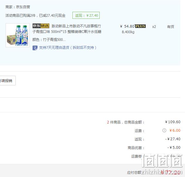This screenshot has height=177, width=185.
Task: Open the product title link 脉动新品上市
Action: (x=67, y=29)
